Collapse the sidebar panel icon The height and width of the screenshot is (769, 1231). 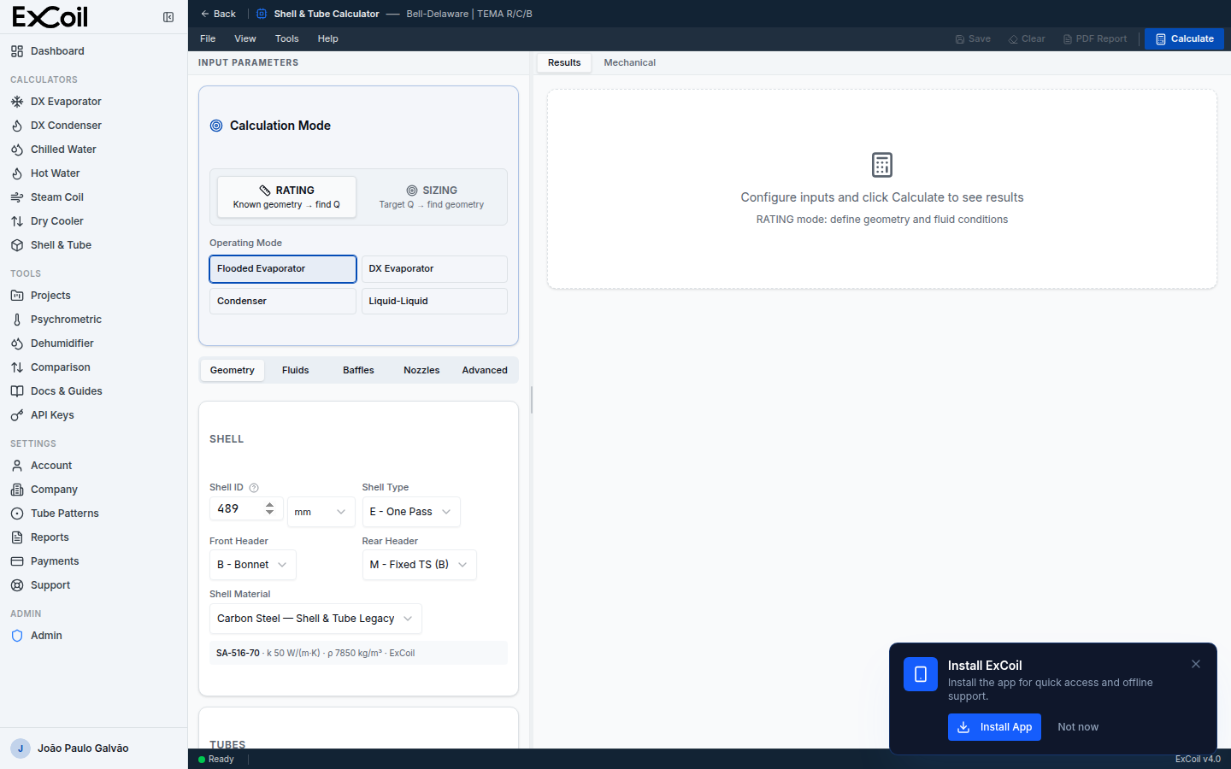pos(168,17)
